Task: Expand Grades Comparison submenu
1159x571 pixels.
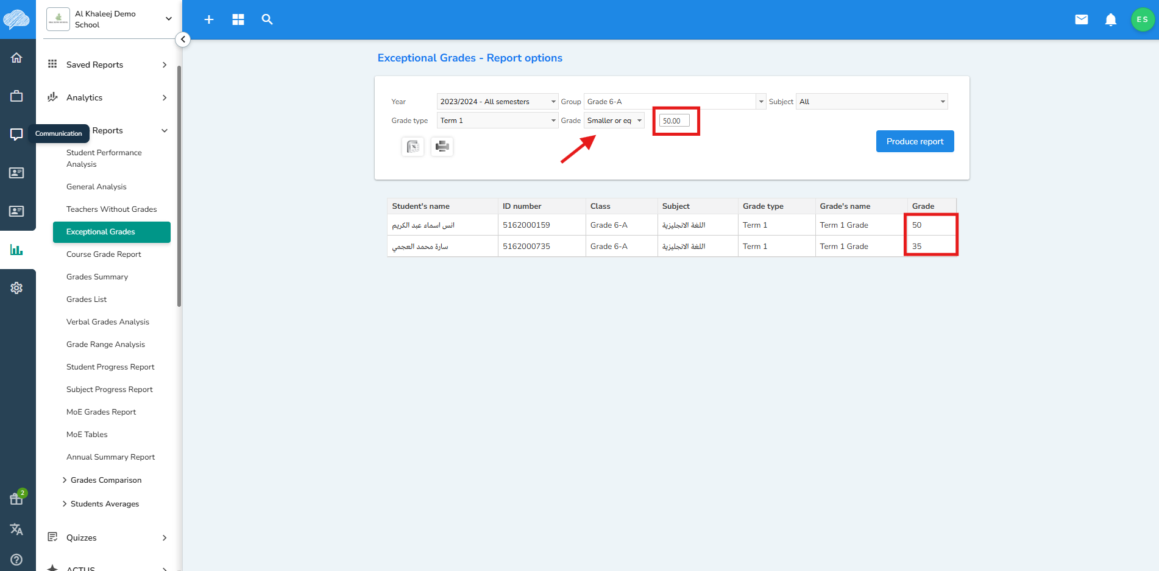Action: [x=102, y=480]
